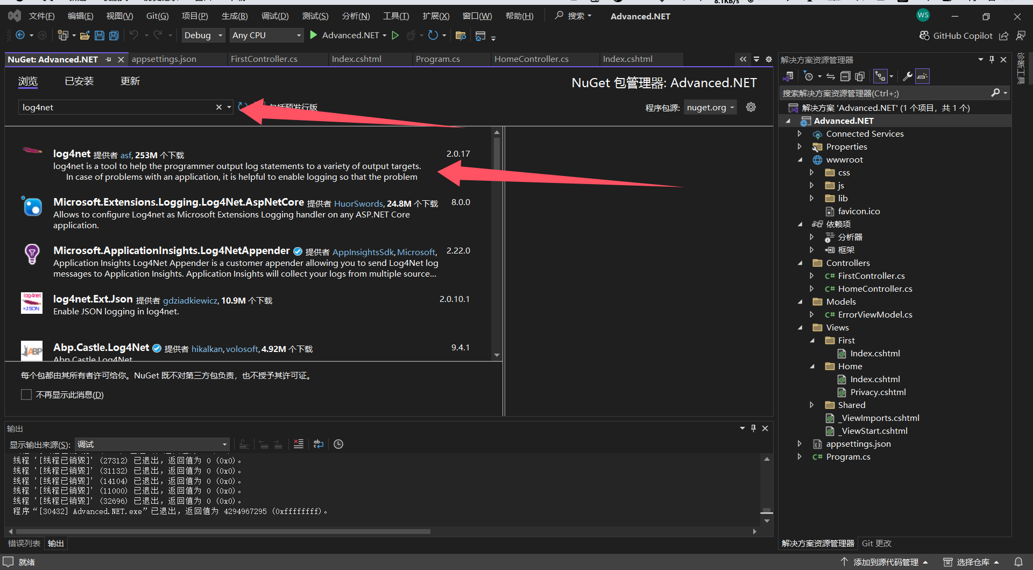Open tab settings gear above editor
Viewport: 1033px width, 570px height.
[769, 59]
